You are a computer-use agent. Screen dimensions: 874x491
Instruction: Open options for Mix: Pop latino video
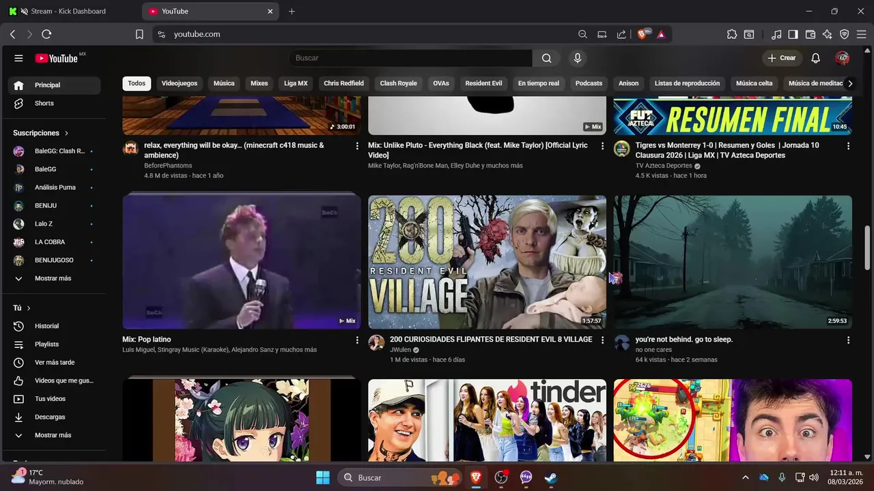pyautogui.click(x=356, y=340)
